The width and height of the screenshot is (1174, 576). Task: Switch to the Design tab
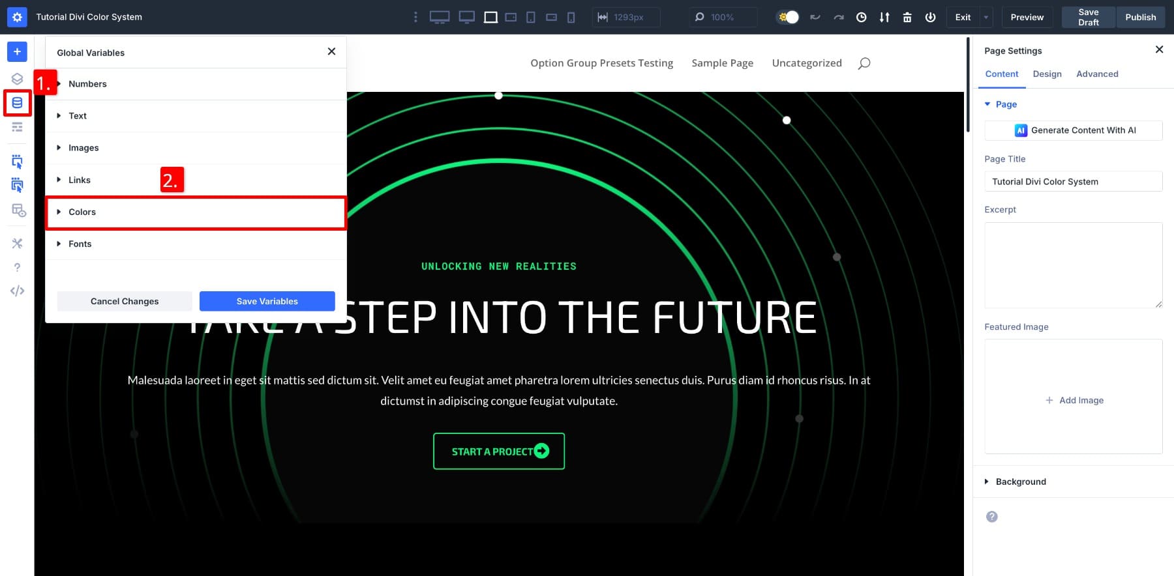(1047, 74)
